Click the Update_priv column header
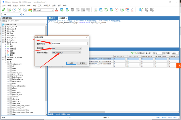 (148, 56)
